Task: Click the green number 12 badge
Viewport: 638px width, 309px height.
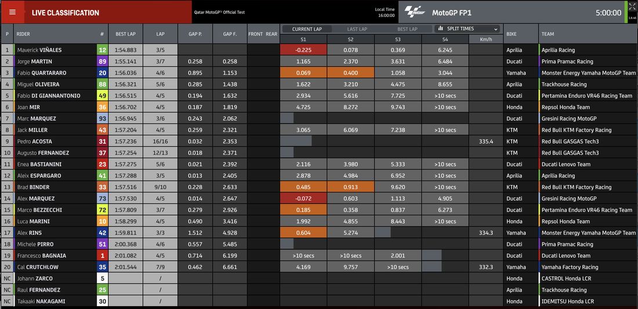Action: 102,50
